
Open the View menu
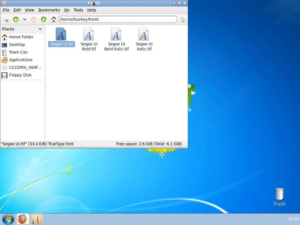tap(30, 10)
